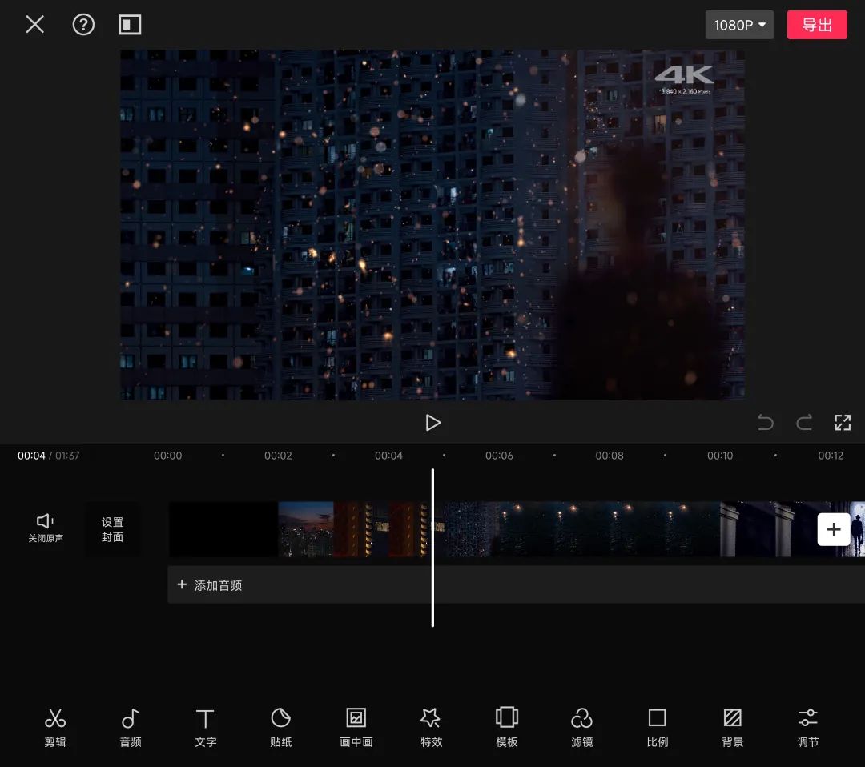Viewport: 865px width, 767px height.
Task: Open the 画中画 picture-in-picture tool
Action: pyautogui.click(x=356, y=727)
